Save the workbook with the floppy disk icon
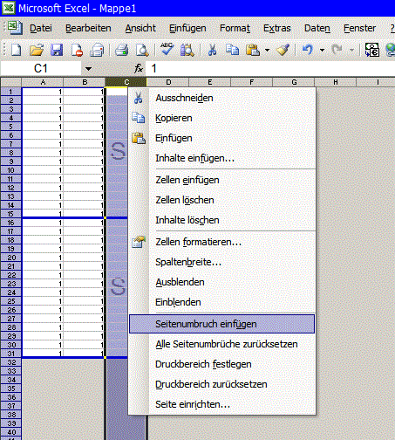Image resolution: width=395 pixels, height=440 pixels. click(x=57, y=50)
